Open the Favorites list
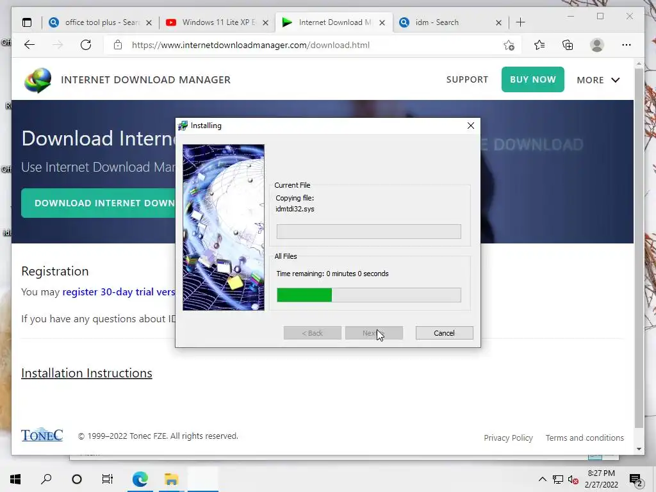The height and width of the screenshot is (492, 656). tap(539, 45)
